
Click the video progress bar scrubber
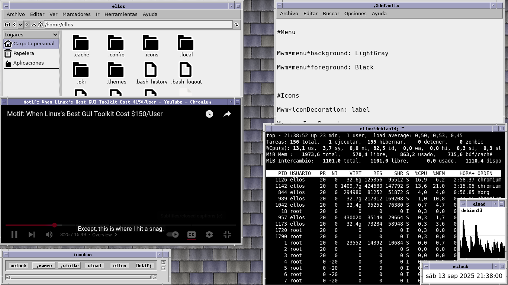pos(55,225)
